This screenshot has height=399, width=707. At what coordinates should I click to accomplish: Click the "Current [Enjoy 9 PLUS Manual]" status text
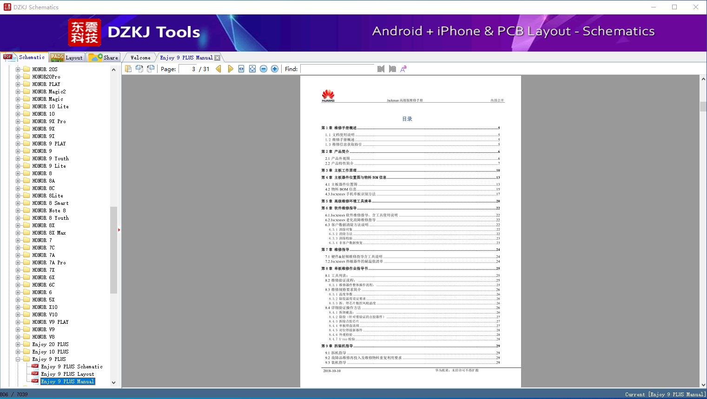[665, 394]
